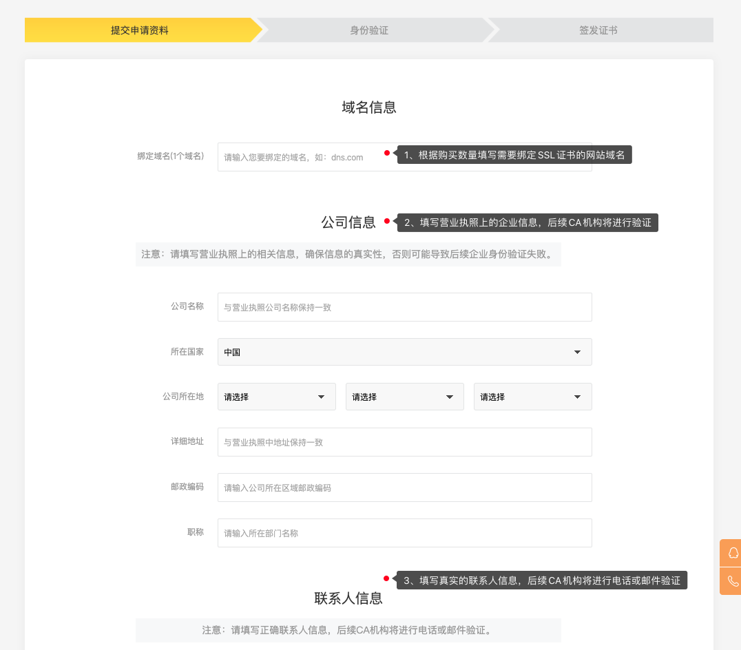Click the QQ penguin customer service icon
Screen dimensions: 741x650
pyautogui.click(x=732, y=553)
